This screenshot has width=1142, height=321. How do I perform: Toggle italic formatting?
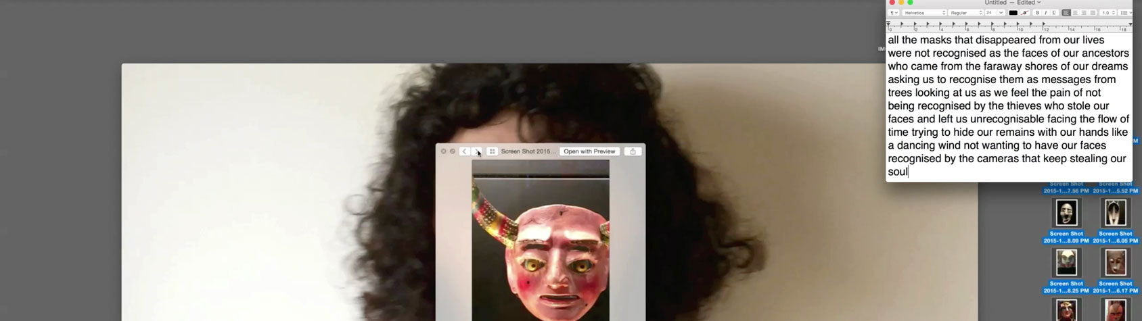pyautogui.click(x=1045, y=13)
